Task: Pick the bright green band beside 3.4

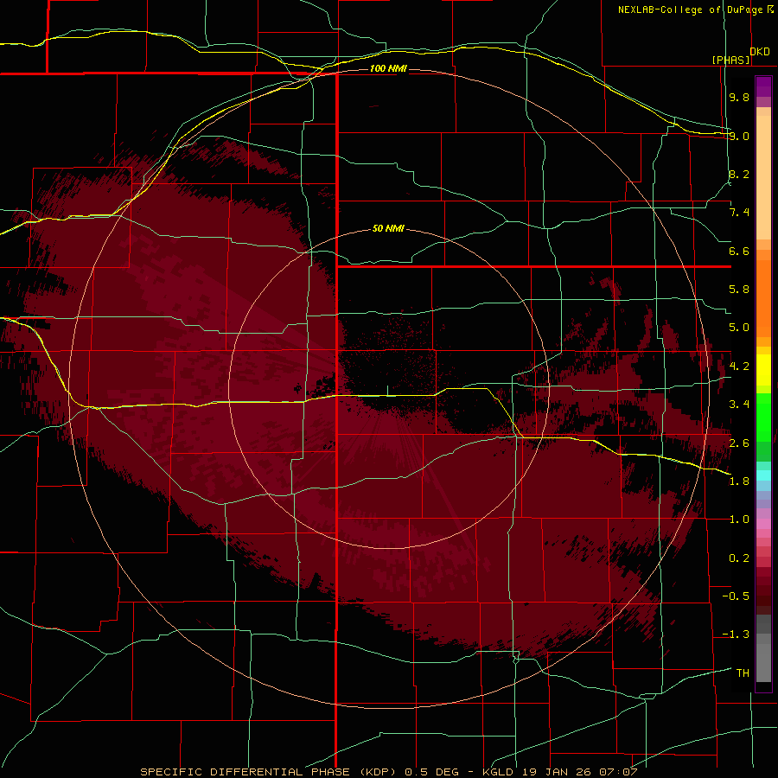Action: (x=763, y=417)
